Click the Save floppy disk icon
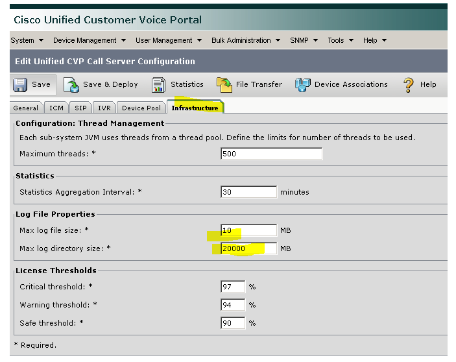The image size is (456, 362). click(x=20, y=84)
